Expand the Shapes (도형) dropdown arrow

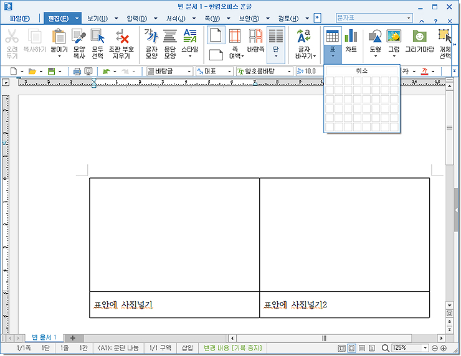click(375, 56)
